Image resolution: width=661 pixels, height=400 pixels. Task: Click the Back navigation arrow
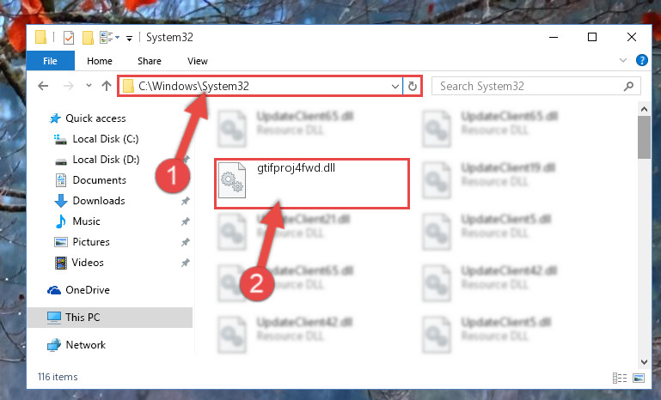43,87
